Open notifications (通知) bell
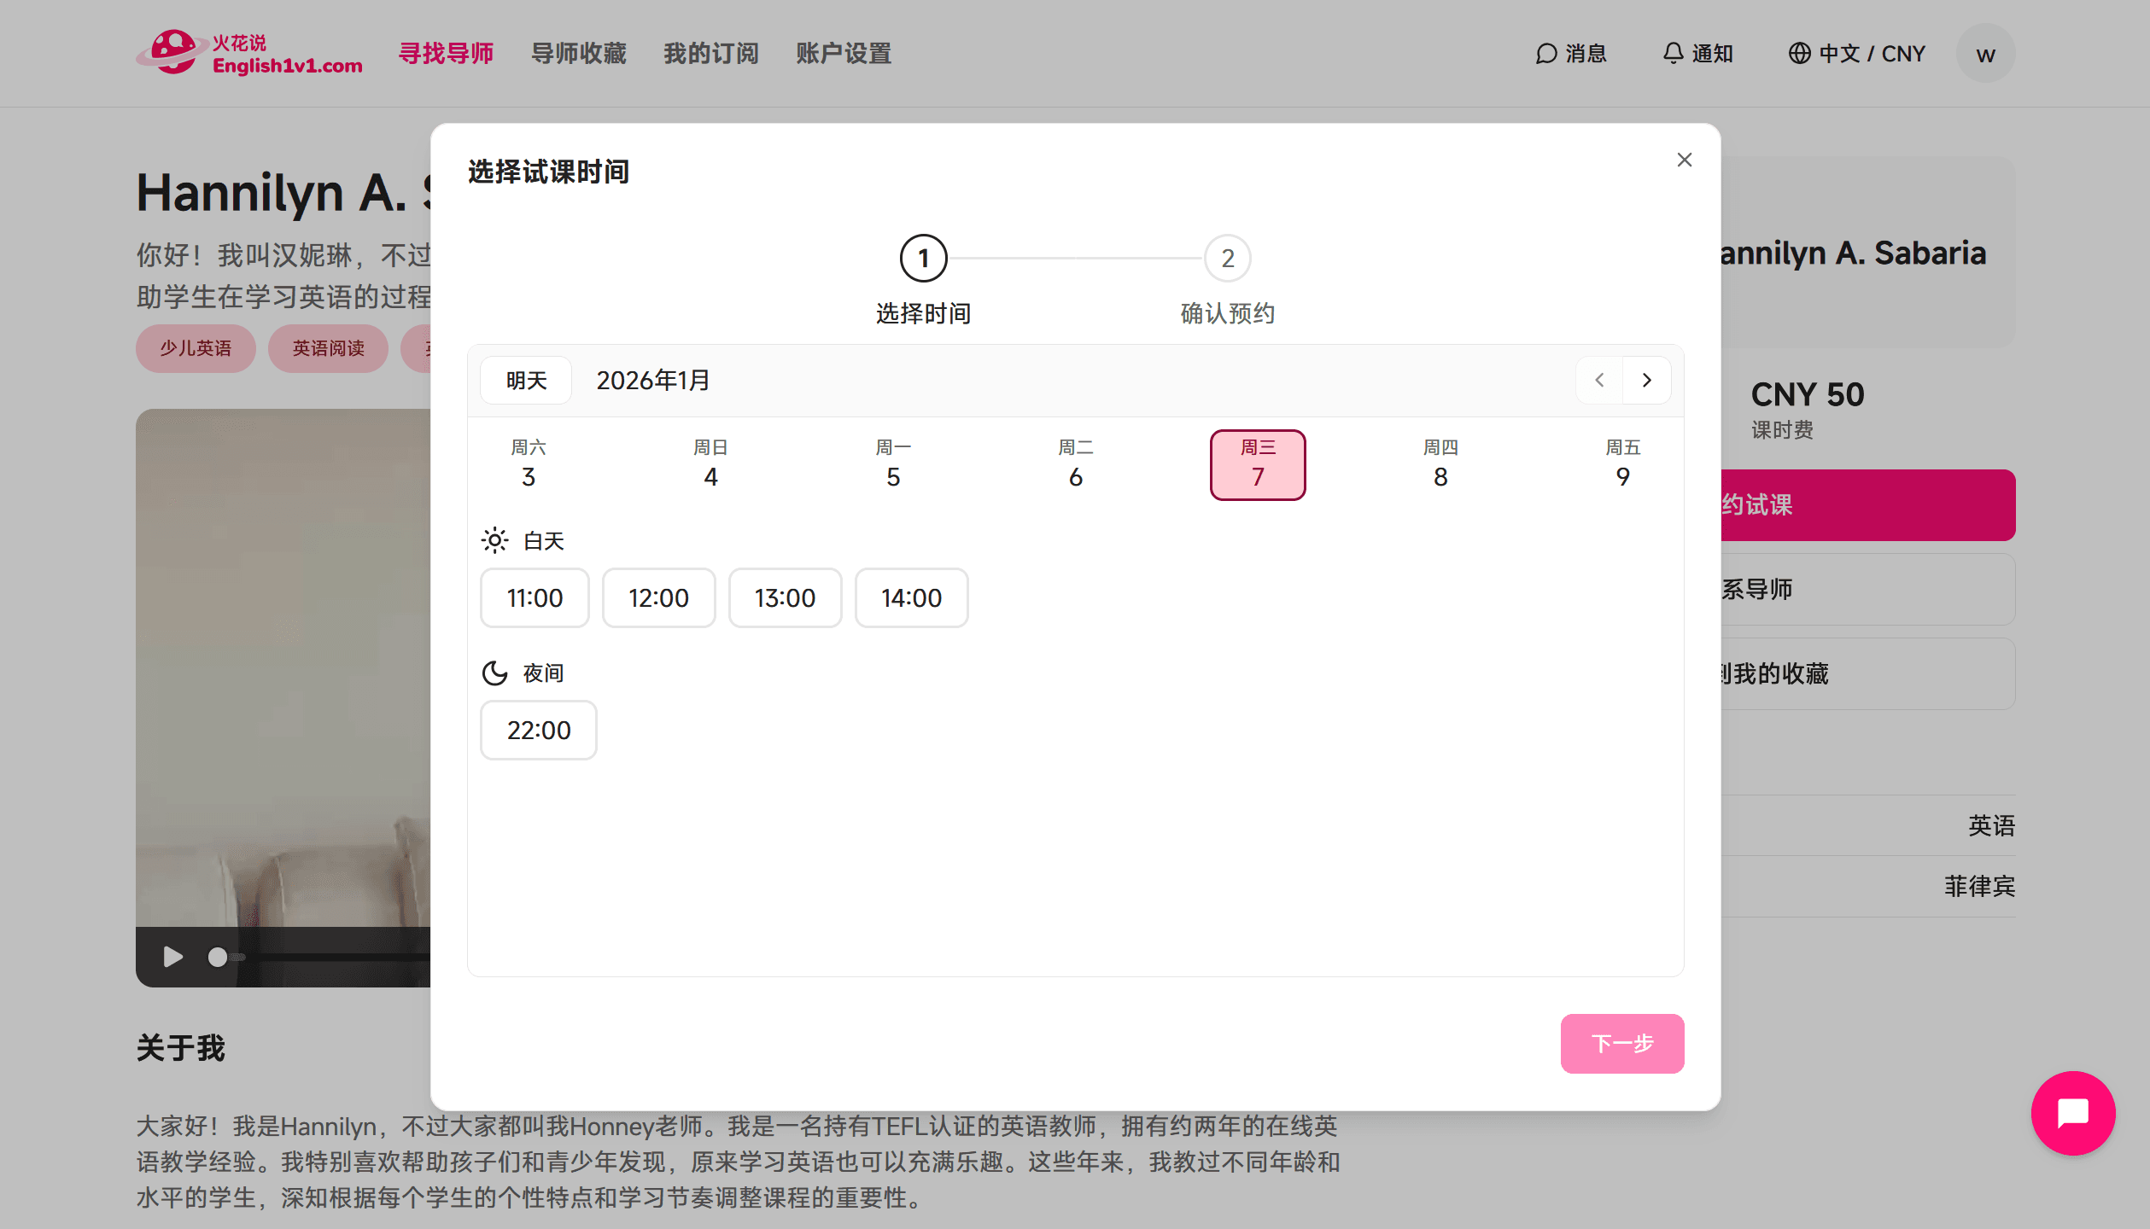2150x1229 pixels. point(1697,54)
